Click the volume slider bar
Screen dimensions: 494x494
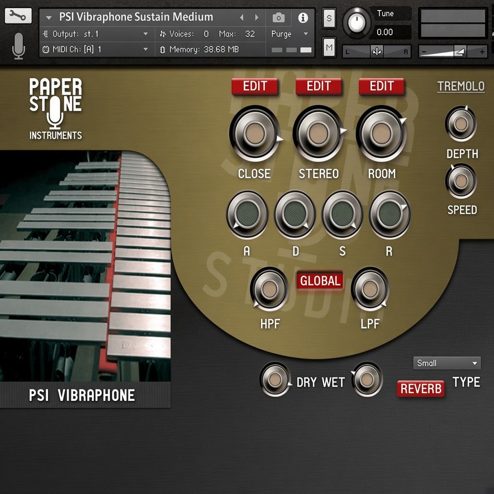click(x=453, y=51)
